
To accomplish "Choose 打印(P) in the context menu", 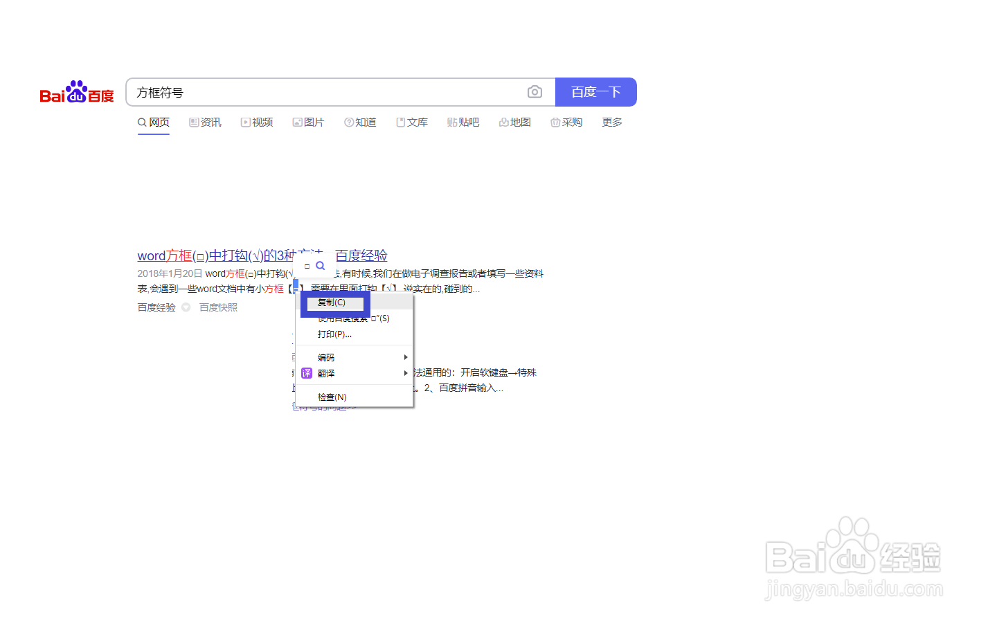I will click(x=334, y=334).
